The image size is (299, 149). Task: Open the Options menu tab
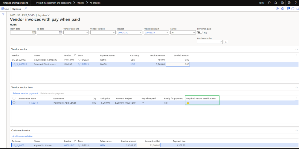coord(16,9)
